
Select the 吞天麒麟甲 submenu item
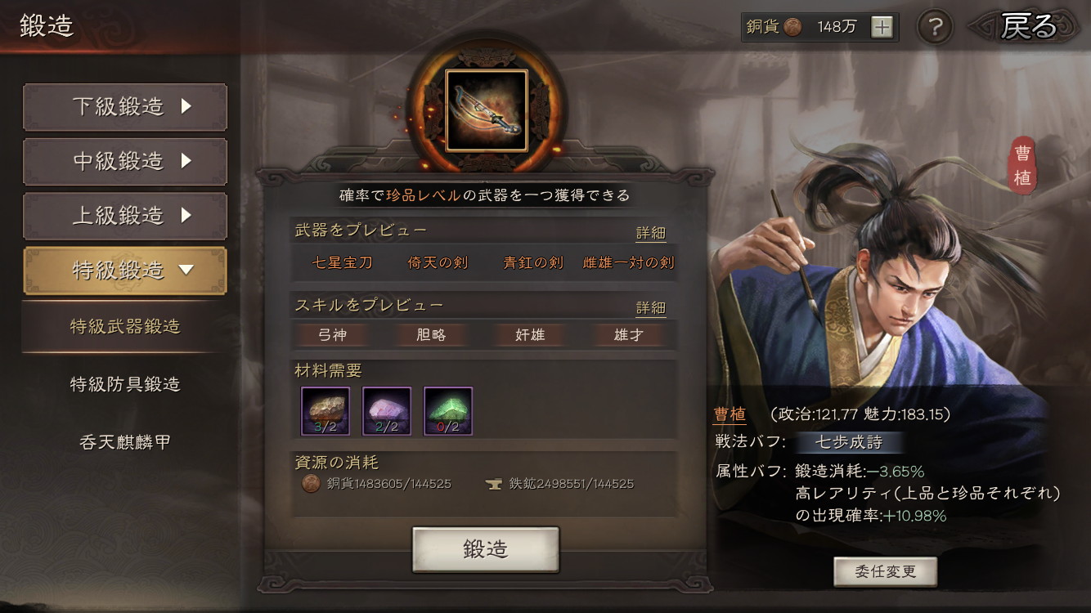(125, 442)
